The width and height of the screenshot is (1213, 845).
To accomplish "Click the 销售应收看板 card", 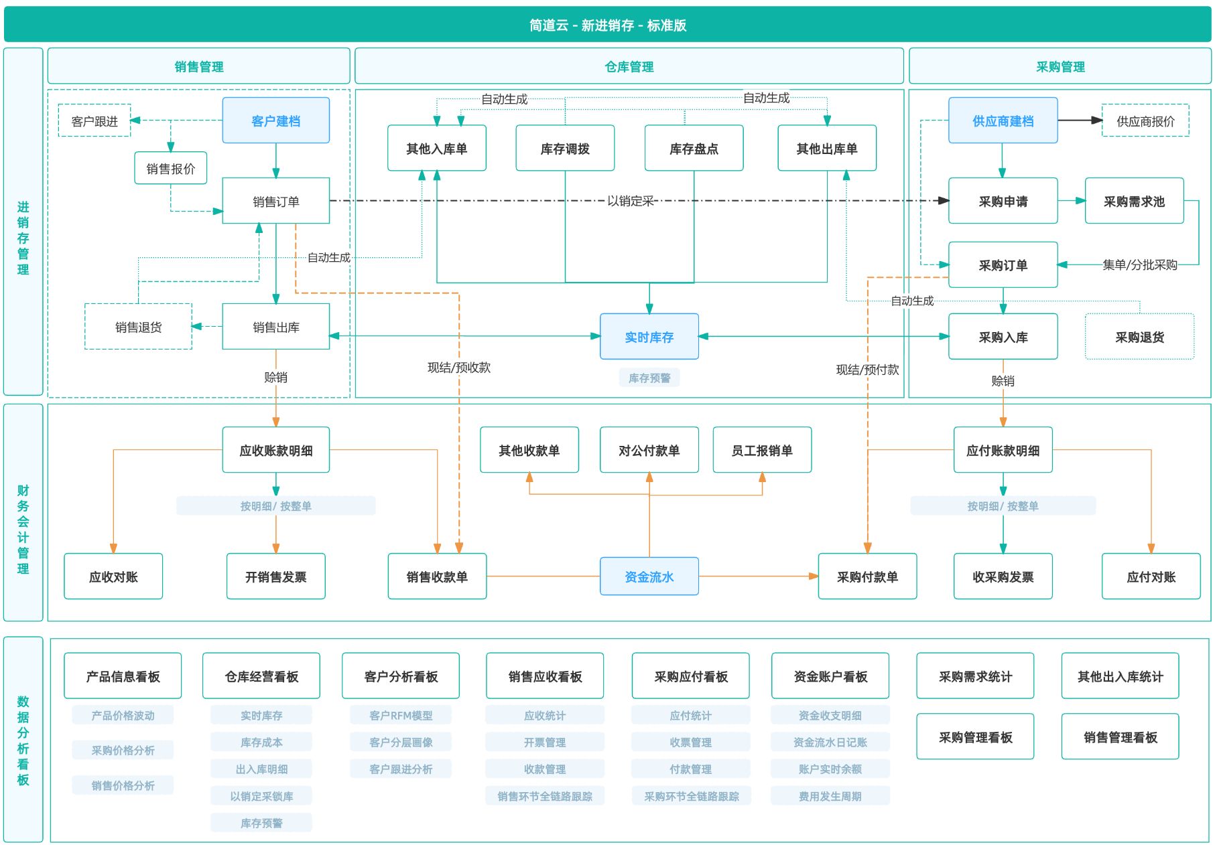I will [545, 676].
